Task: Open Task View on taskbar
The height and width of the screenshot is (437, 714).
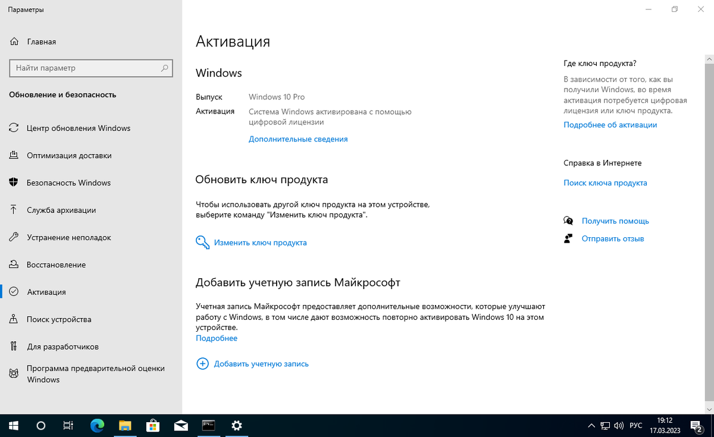Action: tap(68, 426)
